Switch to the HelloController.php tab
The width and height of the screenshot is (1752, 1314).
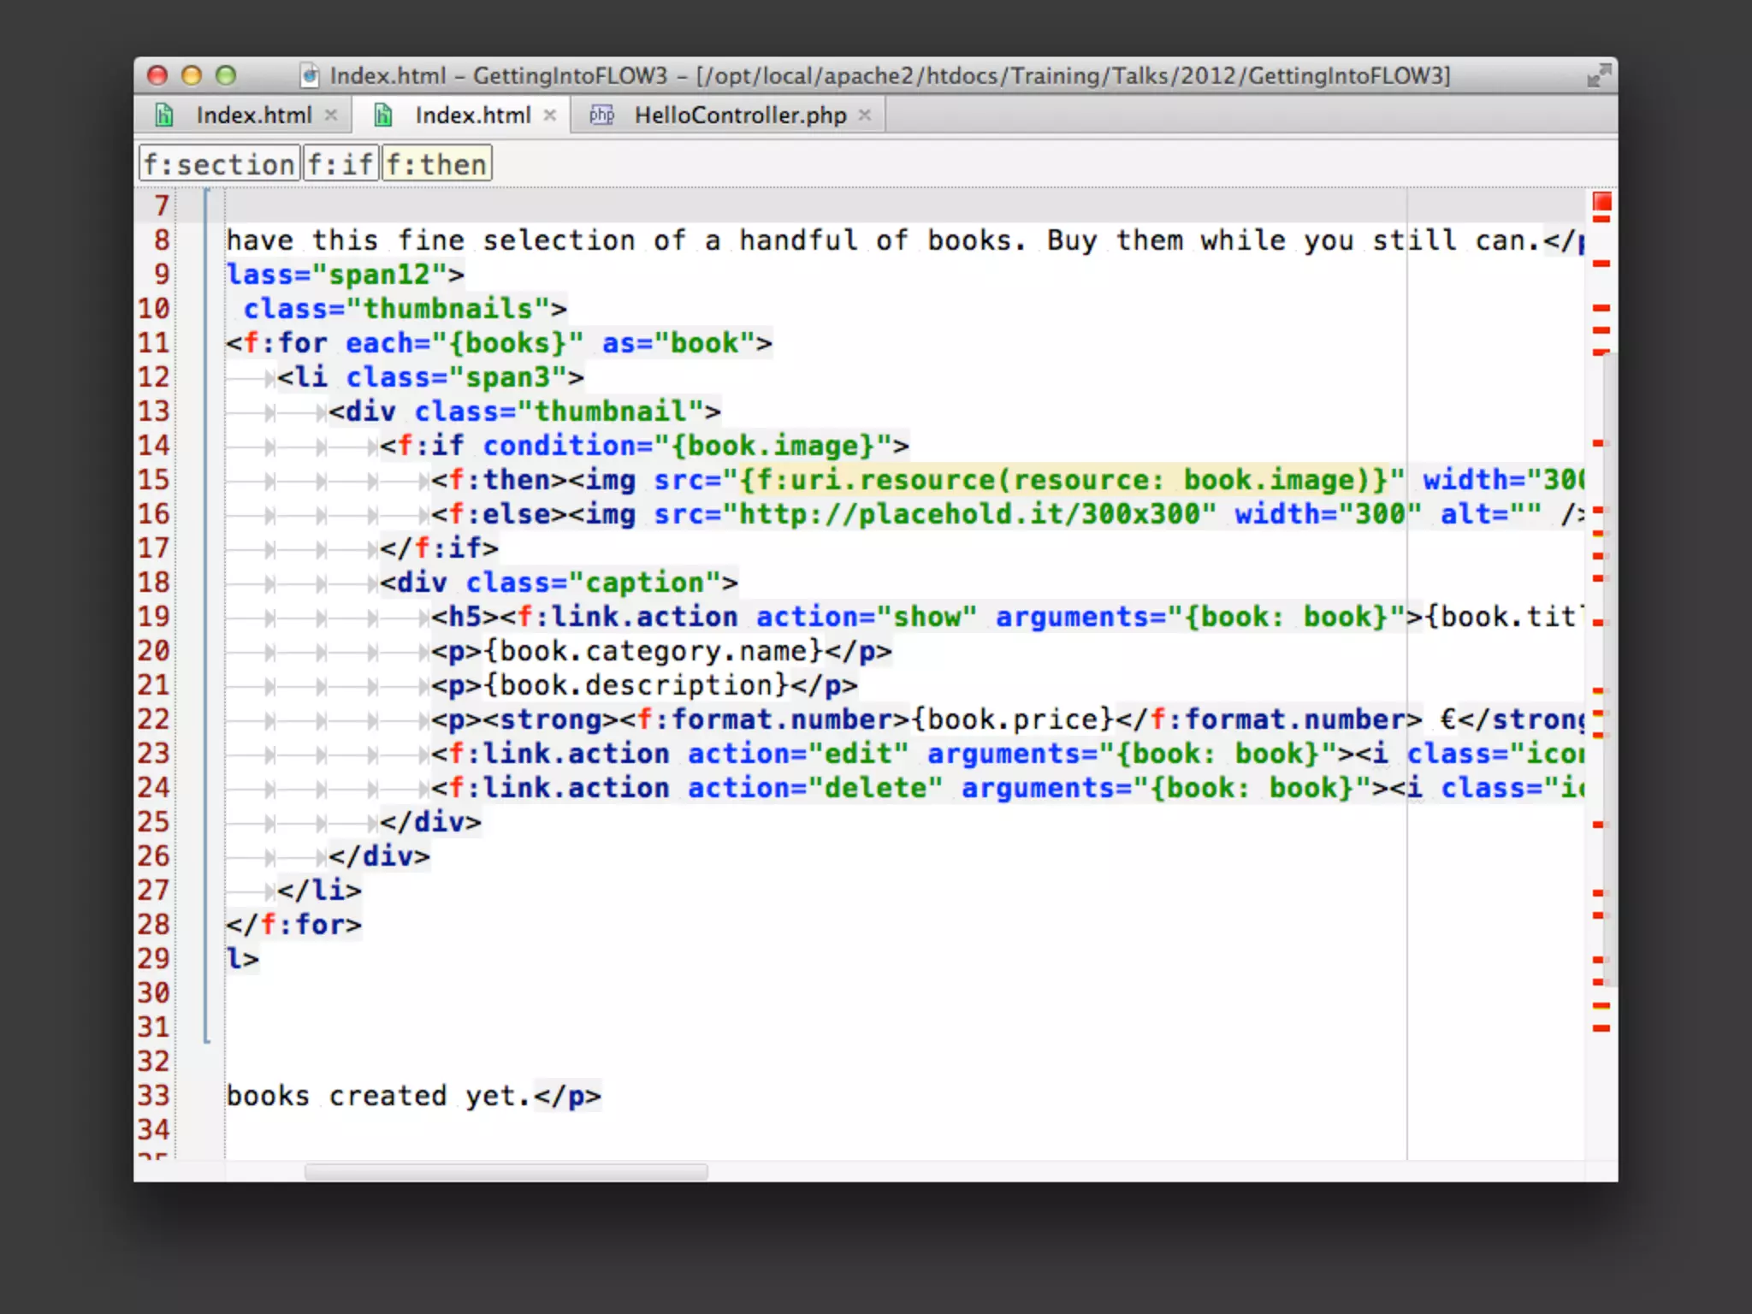point(739,115)
